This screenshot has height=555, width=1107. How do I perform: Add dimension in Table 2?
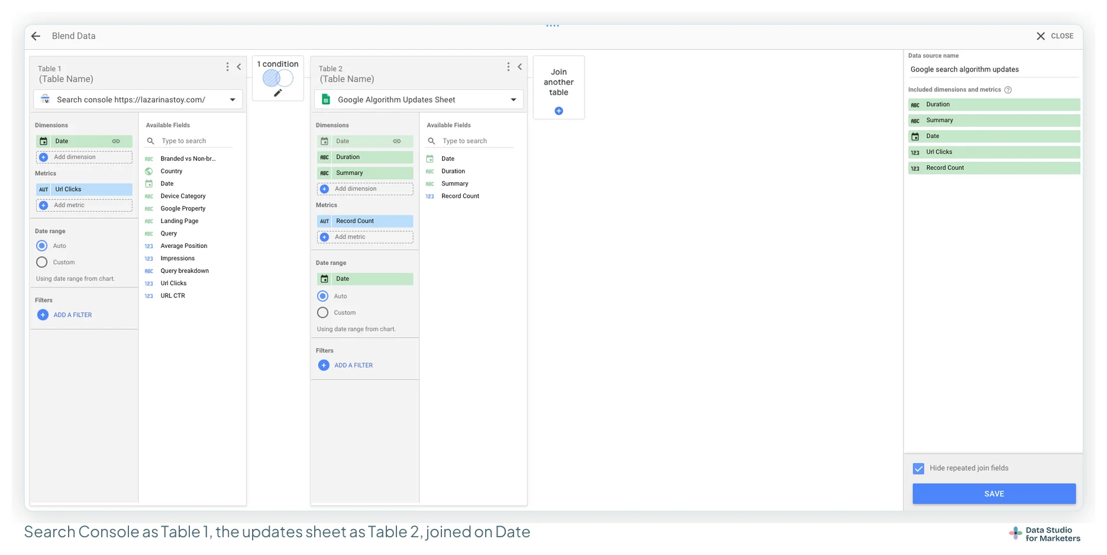pyautogui.click(x=365, y=189)
